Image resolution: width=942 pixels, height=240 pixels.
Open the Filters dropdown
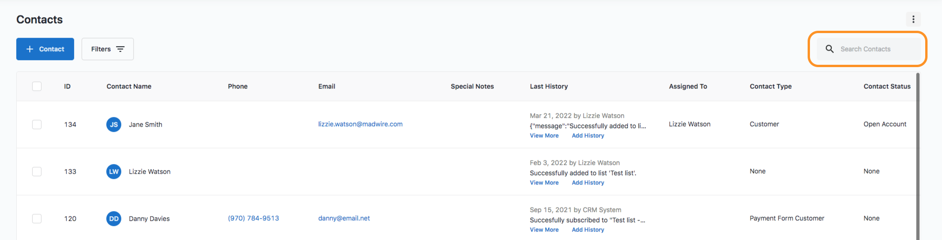point(107,49)
